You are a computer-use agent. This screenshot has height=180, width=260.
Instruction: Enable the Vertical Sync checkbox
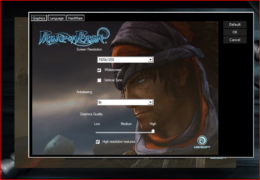pyautogui.click(x=99, y=80)
